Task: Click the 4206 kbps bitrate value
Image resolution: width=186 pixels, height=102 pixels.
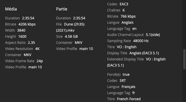Action: pos(27,24)
